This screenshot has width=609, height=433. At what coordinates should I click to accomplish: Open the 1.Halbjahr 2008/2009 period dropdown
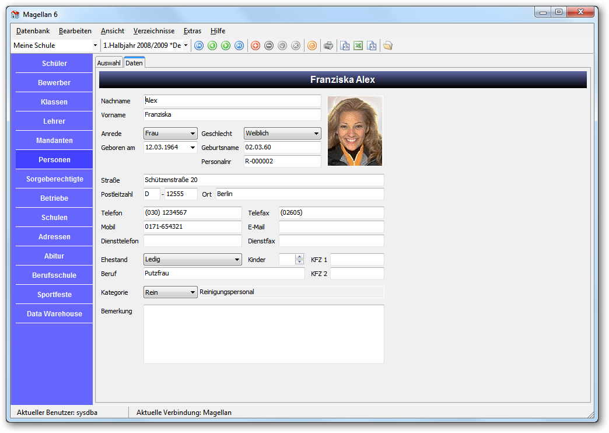185,46
